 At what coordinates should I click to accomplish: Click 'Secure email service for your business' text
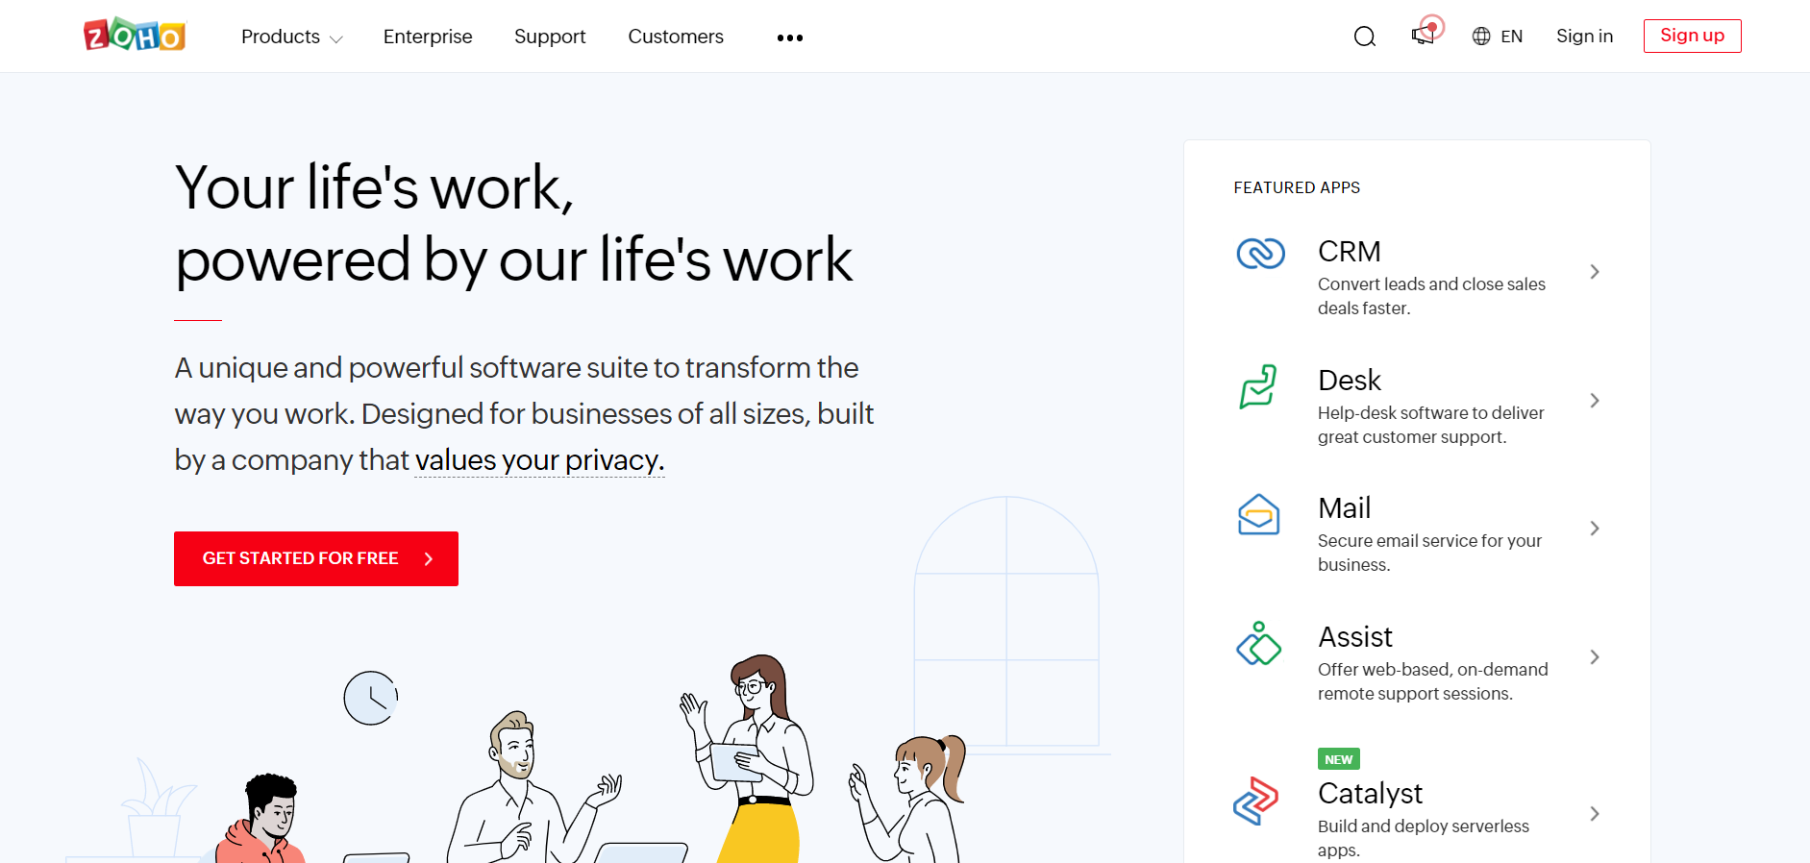tap(1429, 553)
